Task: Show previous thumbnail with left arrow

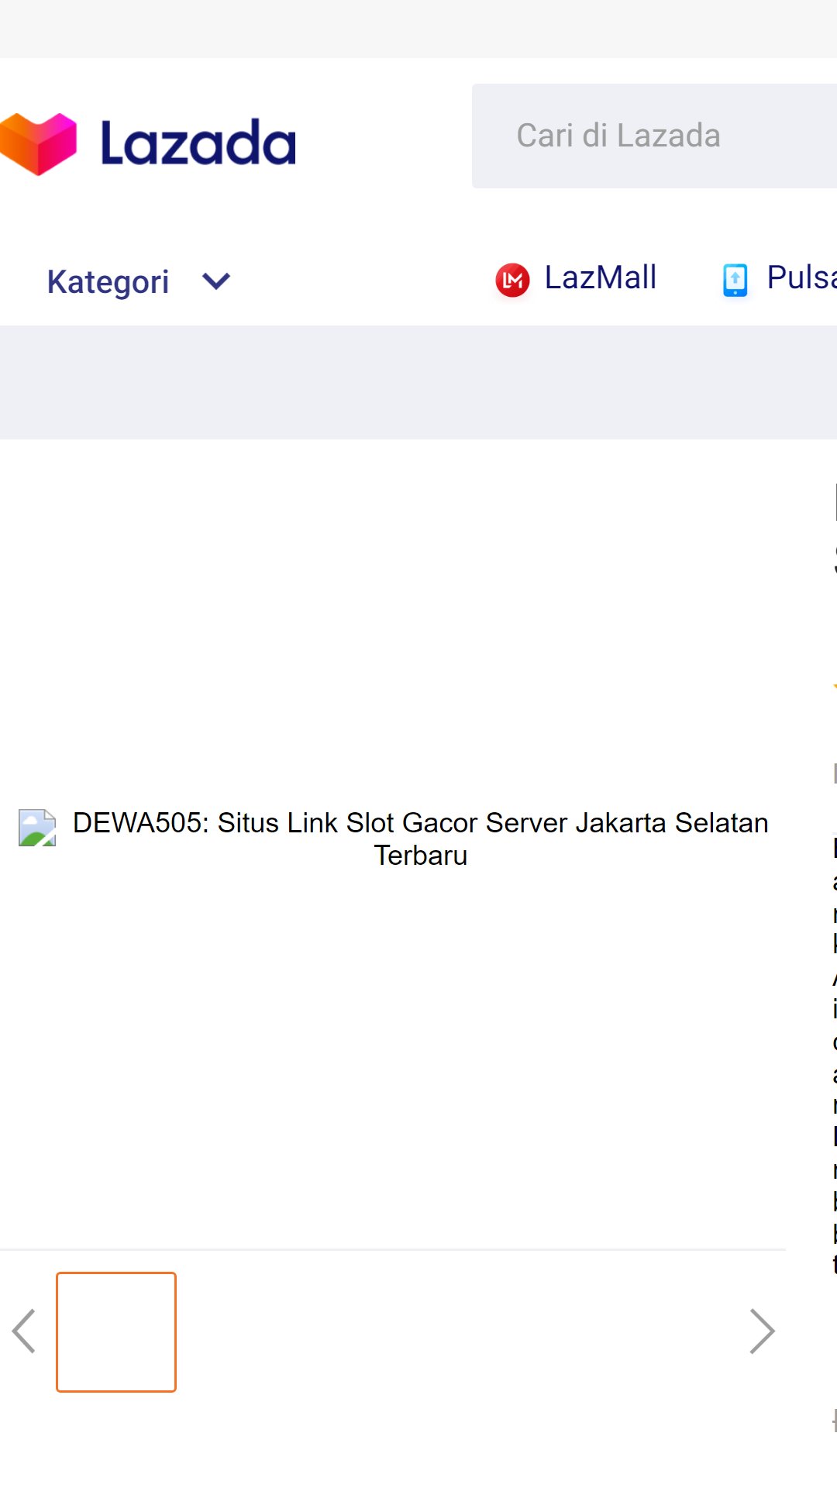Action: click(x=24, y=1331)
